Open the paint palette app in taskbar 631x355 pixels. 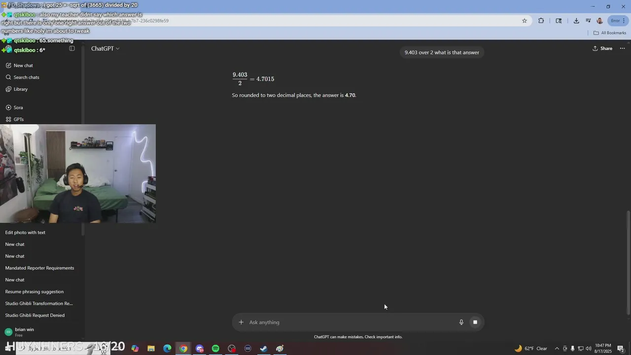(x=280, y=349)
